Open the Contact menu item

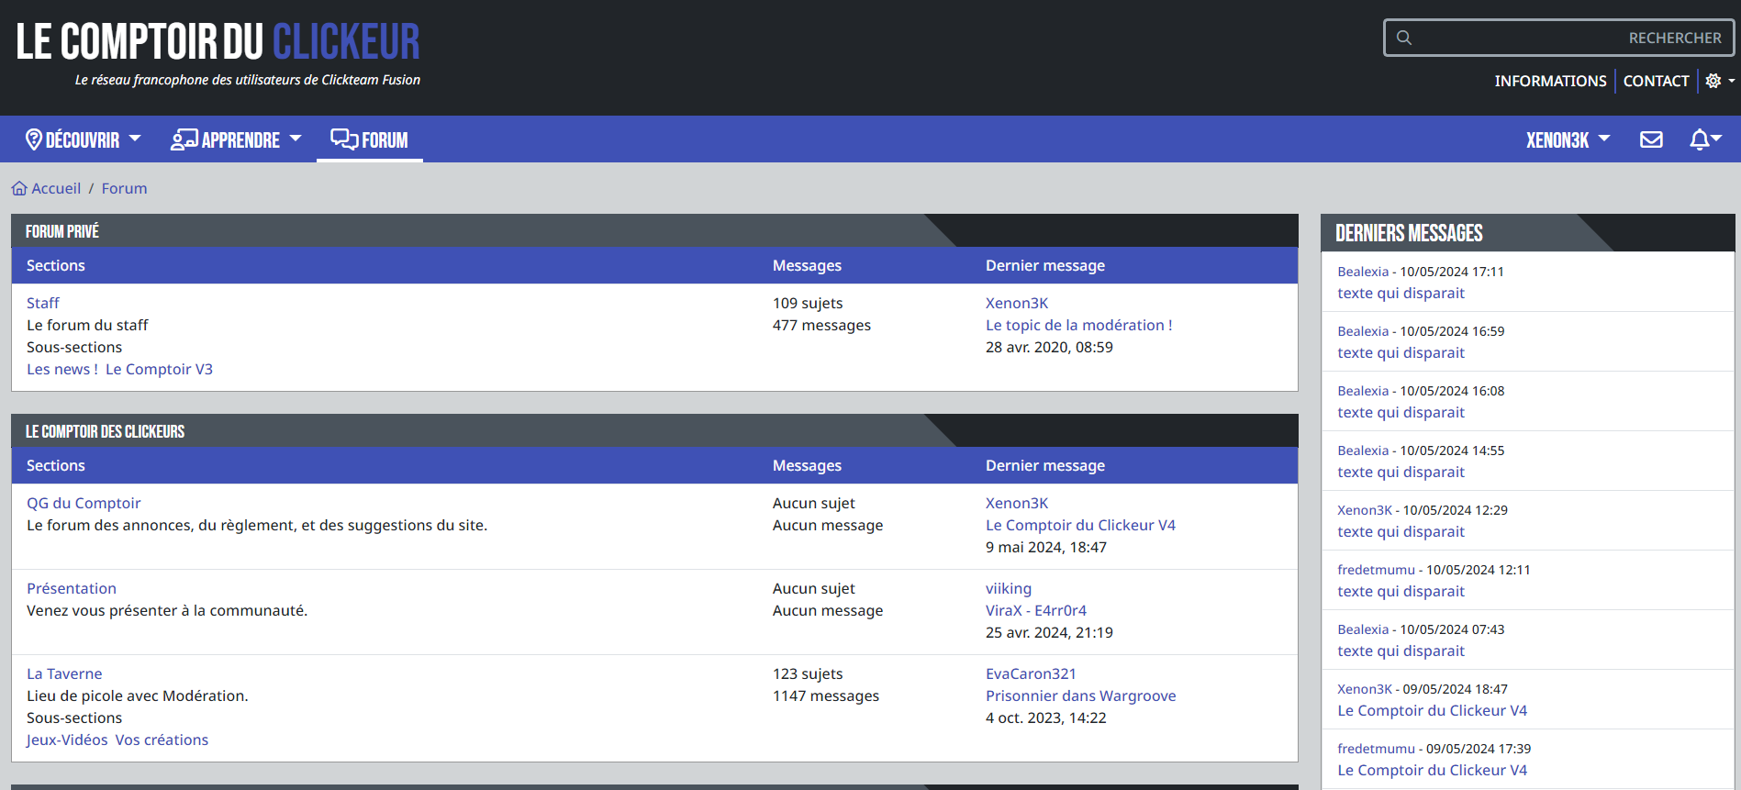click(x=1656, y=81)
